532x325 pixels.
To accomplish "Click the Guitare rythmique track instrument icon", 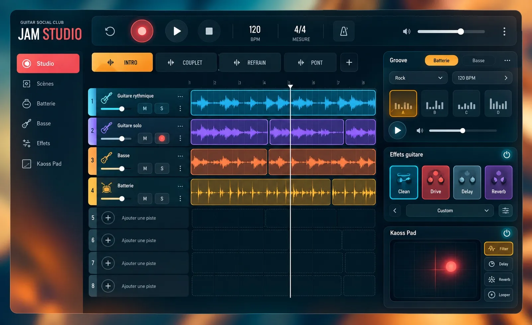I will [x=107, y=98].
